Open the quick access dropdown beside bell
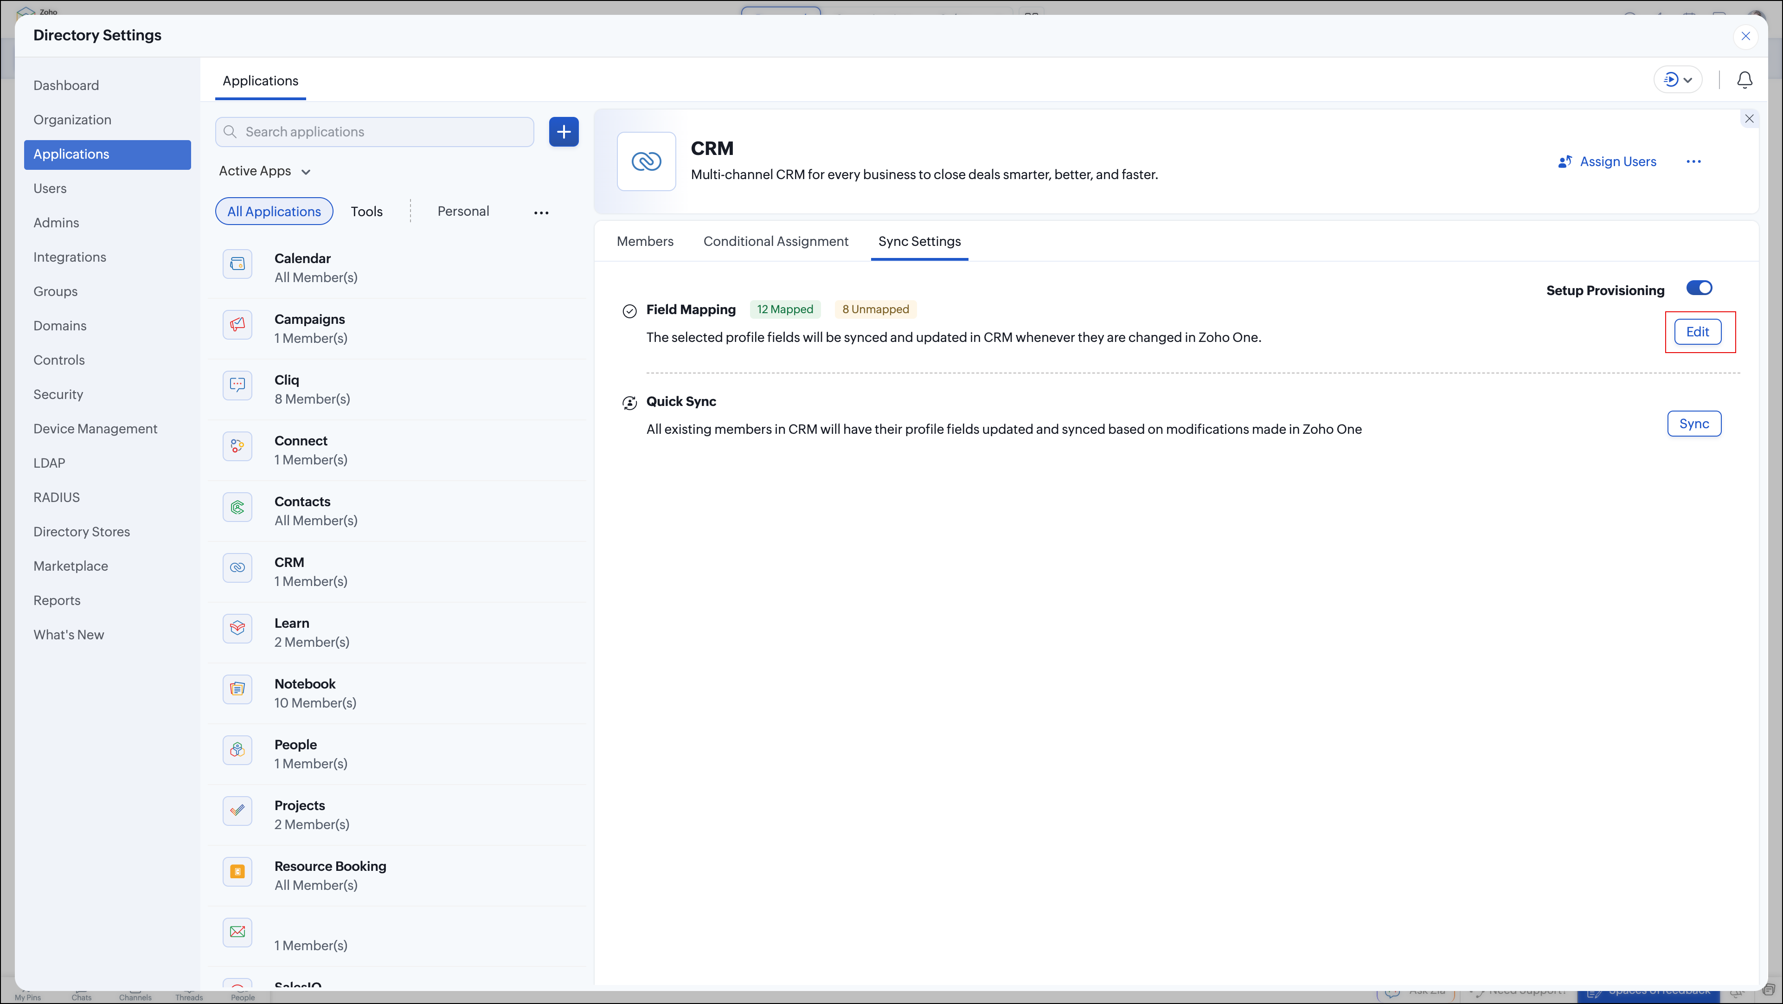The height and width of the screenshot is (1004, 1783). 1677,80
